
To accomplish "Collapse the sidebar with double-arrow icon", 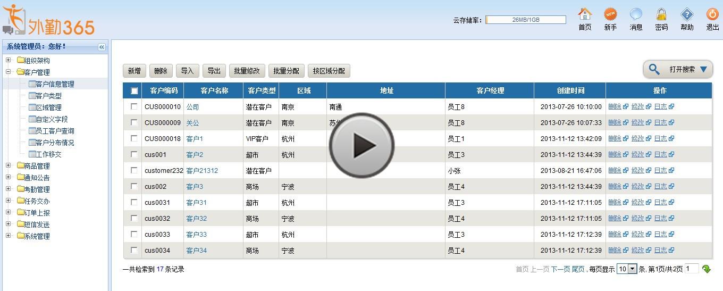I will (x=102, y=47).
